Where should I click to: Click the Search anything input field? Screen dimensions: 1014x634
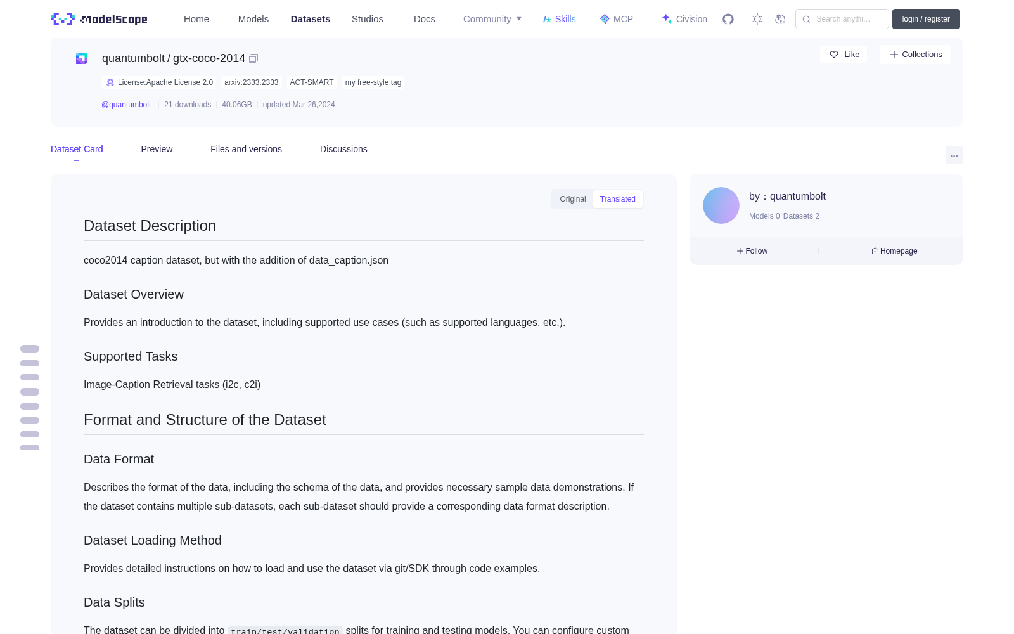[x=842, y=19]
